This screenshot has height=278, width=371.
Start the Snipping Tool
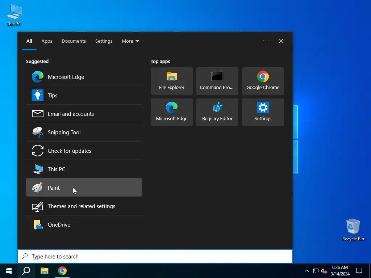[x=84, y=132]
